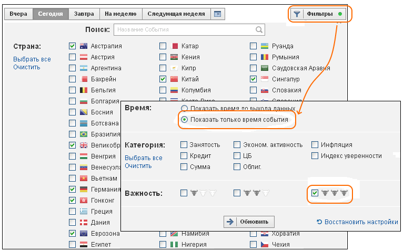Image resolution: width=404 pixels, height=252 pixels.
Task: Click the Eurozone flag icon
Action: (84, 234)
